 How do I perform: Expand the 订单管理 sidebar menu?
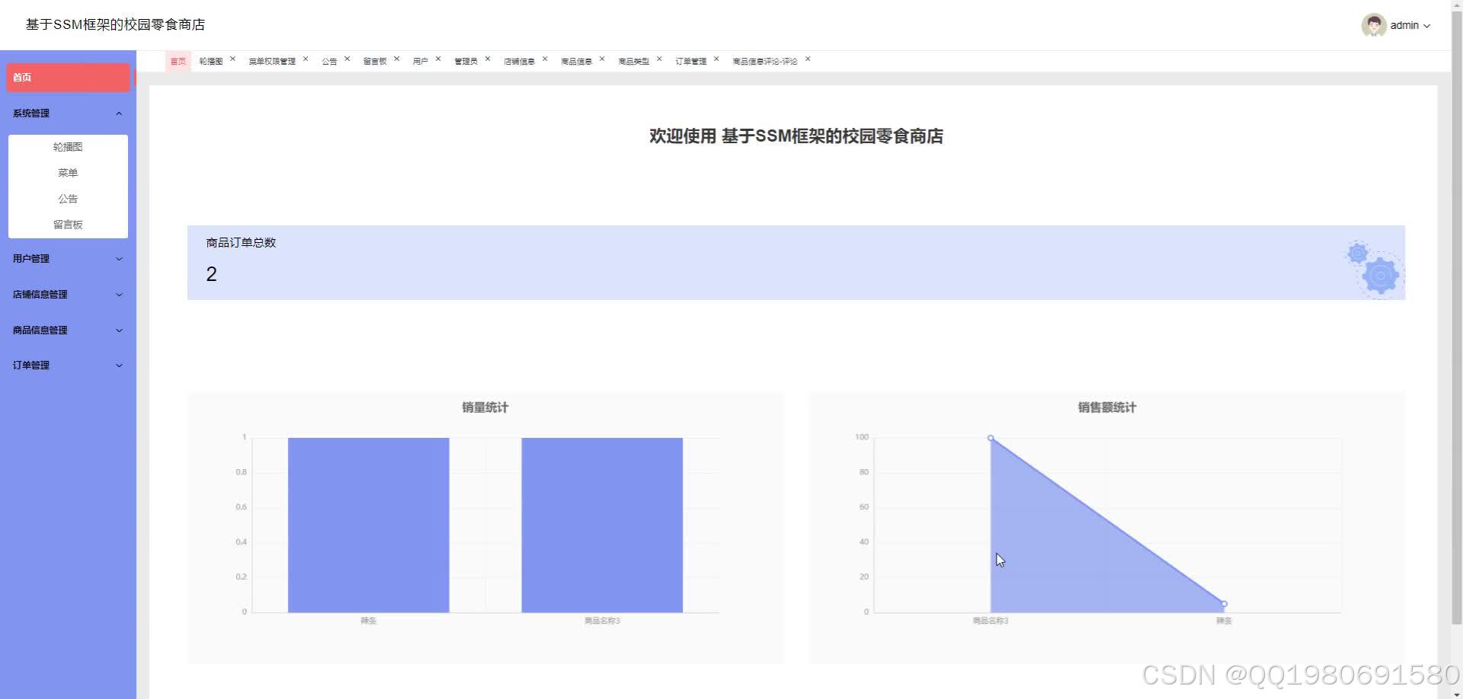pos(67,365)
